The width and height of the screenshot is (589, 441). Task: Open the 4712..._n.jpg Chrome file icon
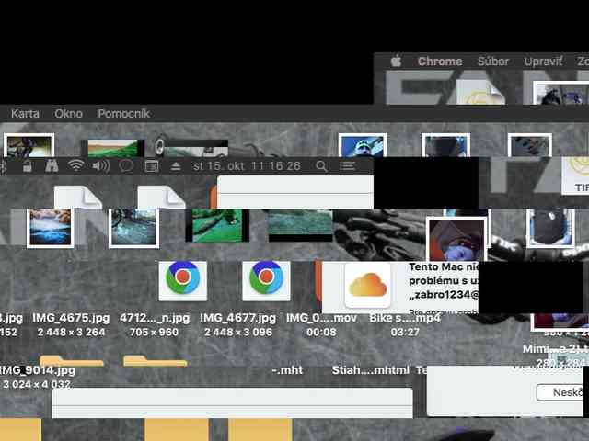[x=182, y=279]
